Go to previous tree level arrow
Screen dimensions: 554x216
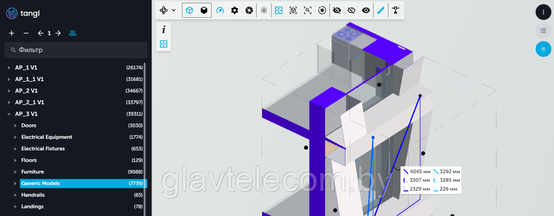point(41,33)
